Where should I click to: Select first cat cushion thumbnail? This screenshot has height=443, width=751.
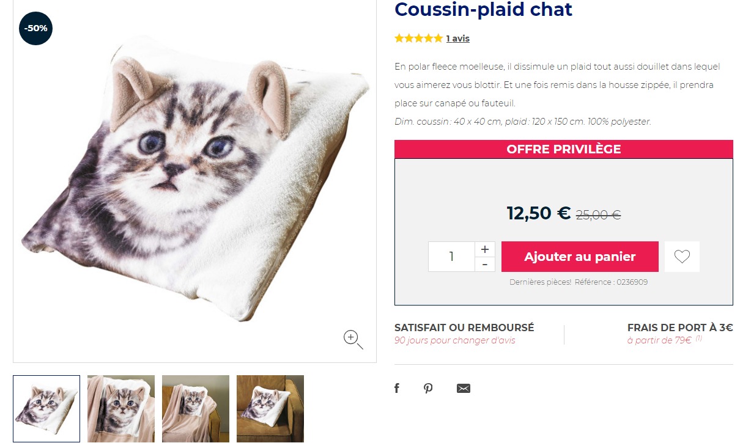tap(46, 408)
